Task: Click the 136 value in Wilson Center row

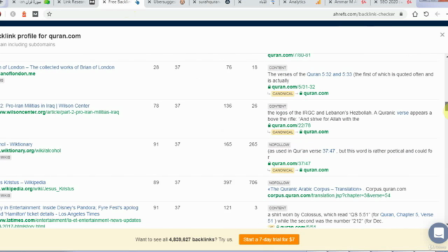Action: coord(227,106)
